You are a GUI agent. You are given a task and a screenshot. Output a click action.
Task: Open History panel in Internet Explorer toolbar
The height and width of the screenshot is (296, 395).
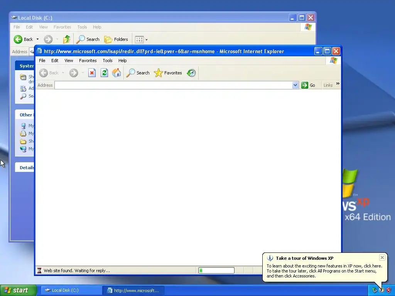tap(191, 73)
